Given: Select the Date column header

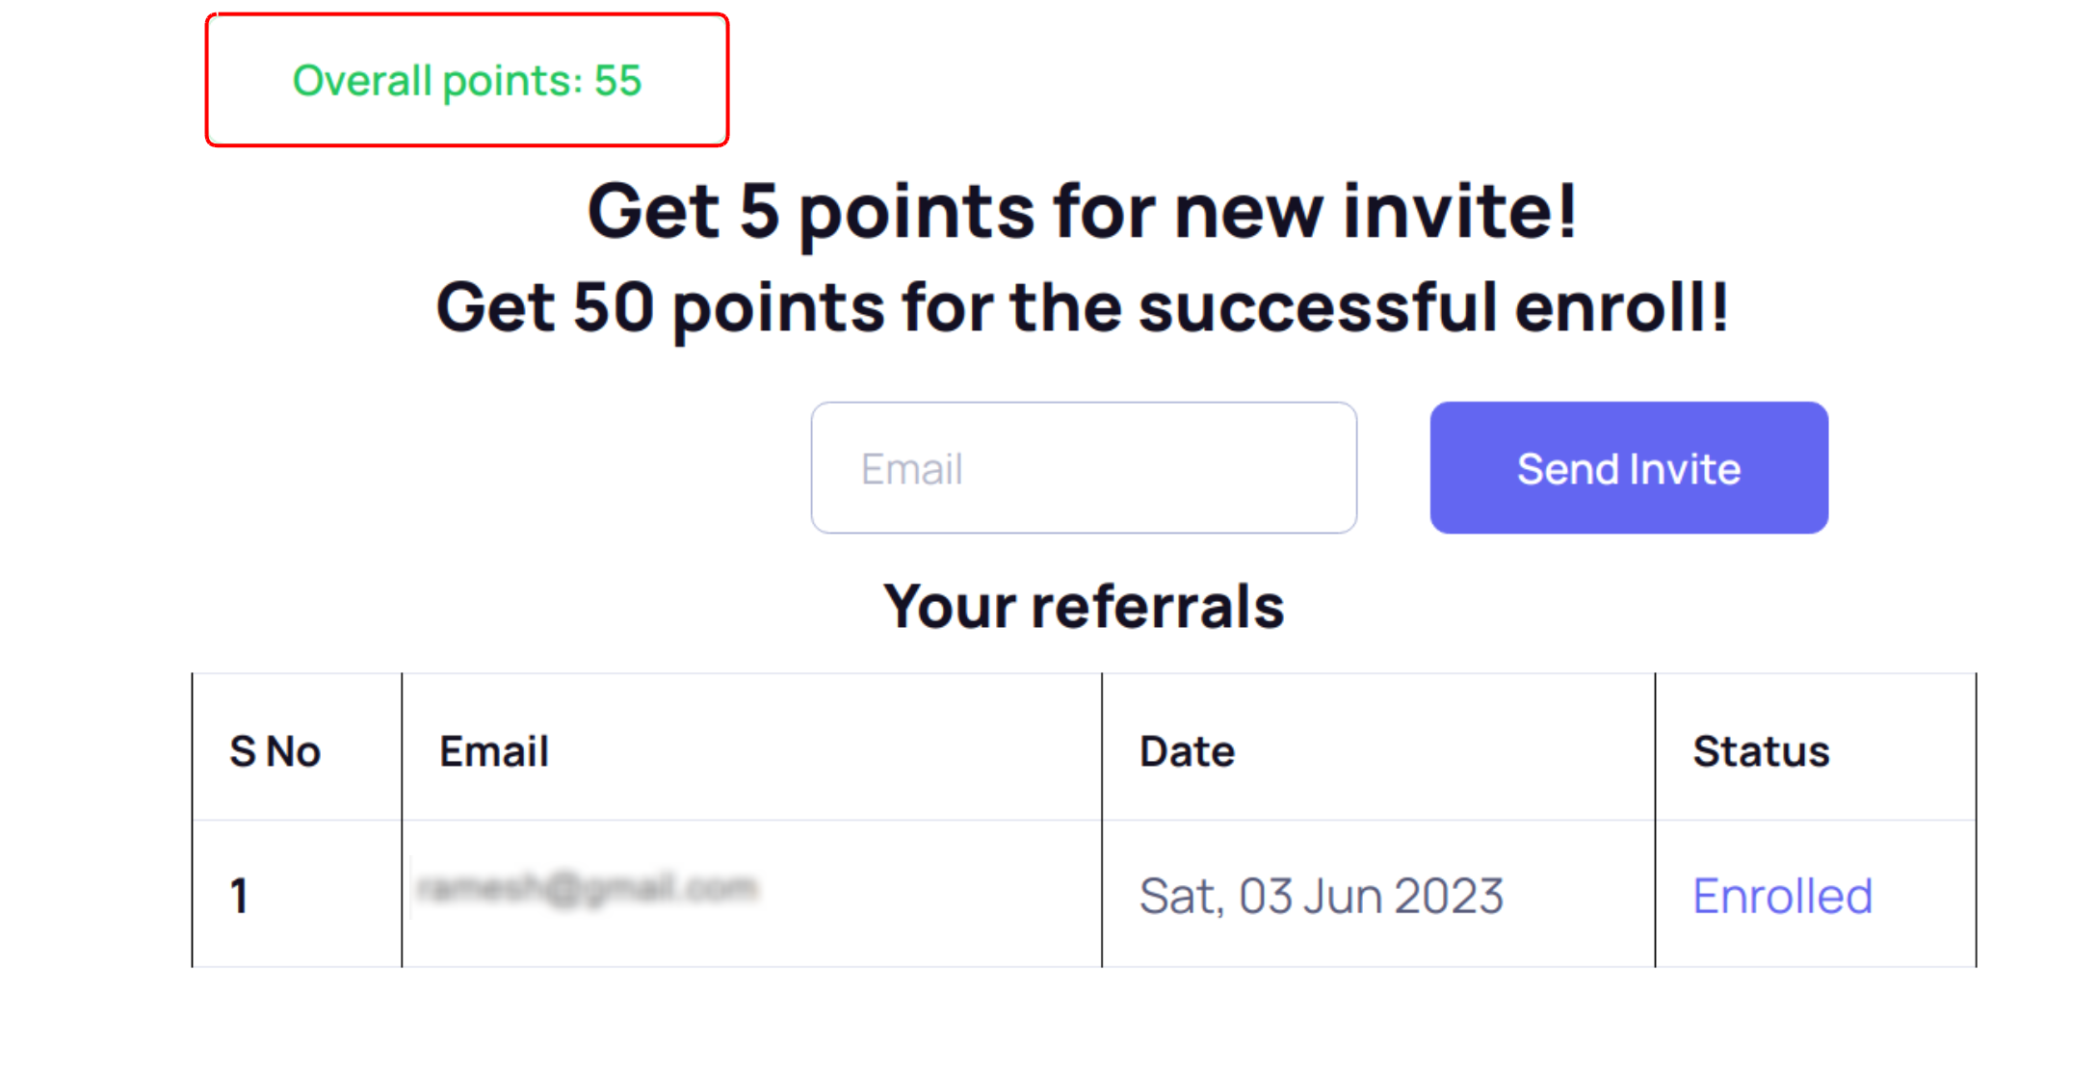Looking at the screenshot, I should coord(1187,751).
